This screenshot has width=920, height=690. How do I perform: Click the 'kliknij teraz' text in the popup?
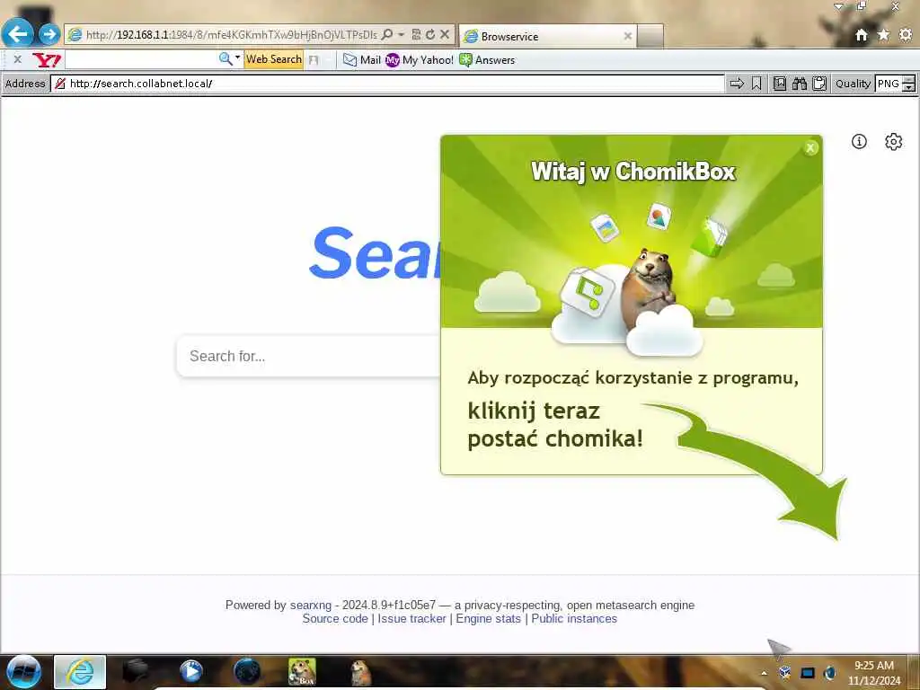tap(534, 411)
